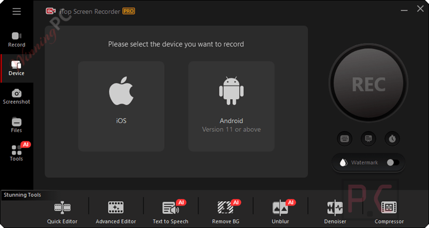Open the Remove BG tool
This screenshot has width=429, height=228.
(226, 212)
